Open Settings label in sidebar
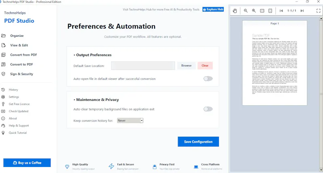The width and height of the screenshot is (323, 173). [x=14, y=97]
